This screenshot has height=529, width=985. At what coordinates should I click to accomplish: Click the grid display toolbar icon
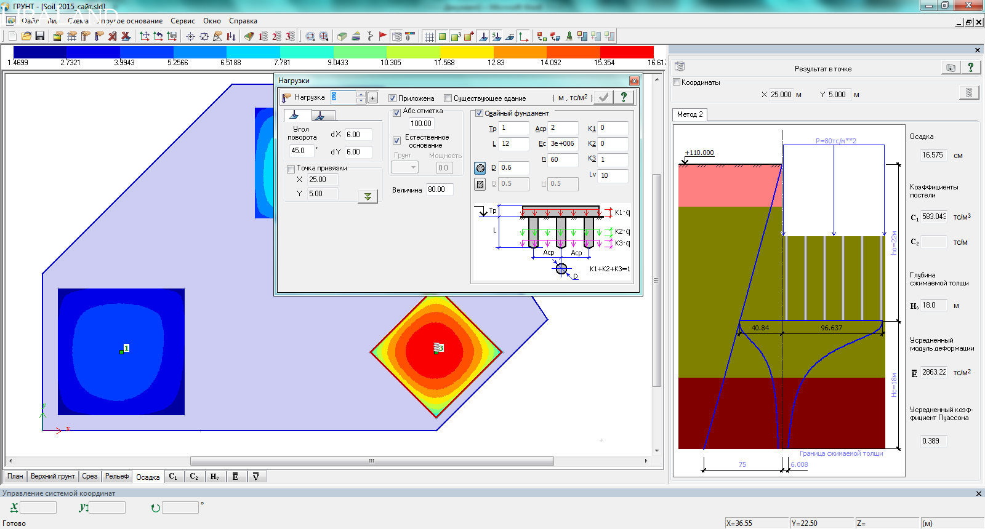coord(429,36)
